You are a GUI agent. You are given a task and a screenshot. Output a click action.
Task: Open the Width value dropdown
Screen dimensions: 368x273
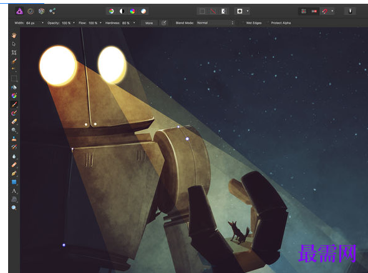(42, 23)
